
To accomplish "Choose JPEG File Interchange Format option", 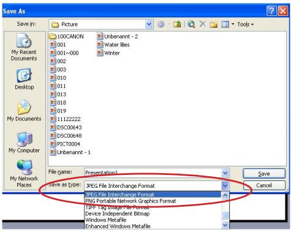I will click(x=153, y=195).
